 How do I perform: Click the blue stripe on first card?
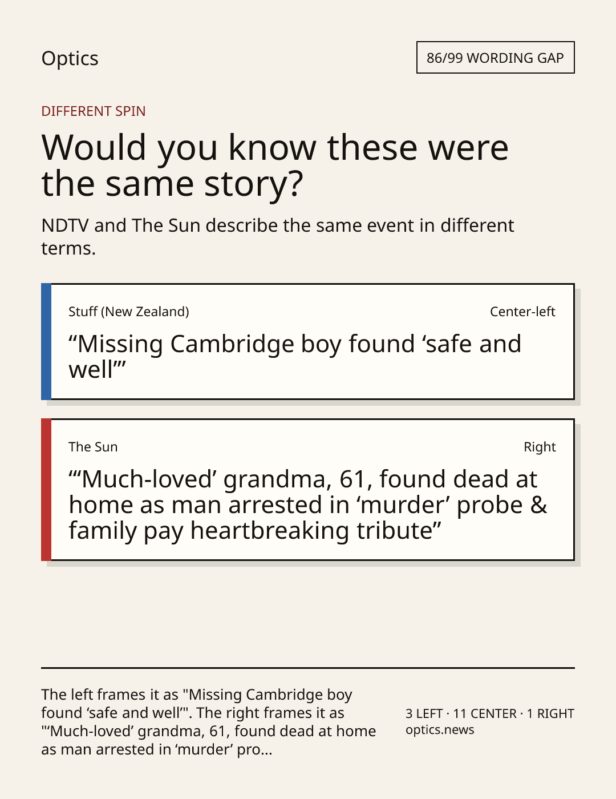(46, 341)
